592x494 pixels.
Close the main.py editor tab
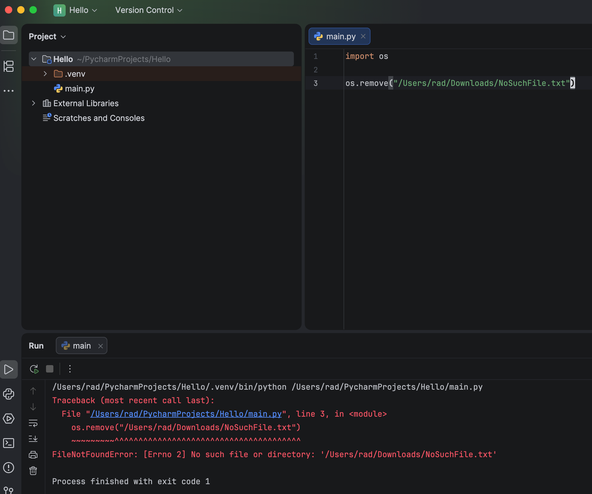(x=363, y=36)
